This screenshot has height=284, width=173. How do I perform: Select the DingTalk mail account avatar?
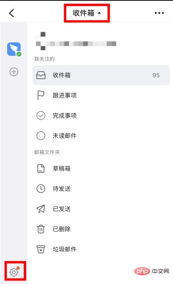(14, 49)
